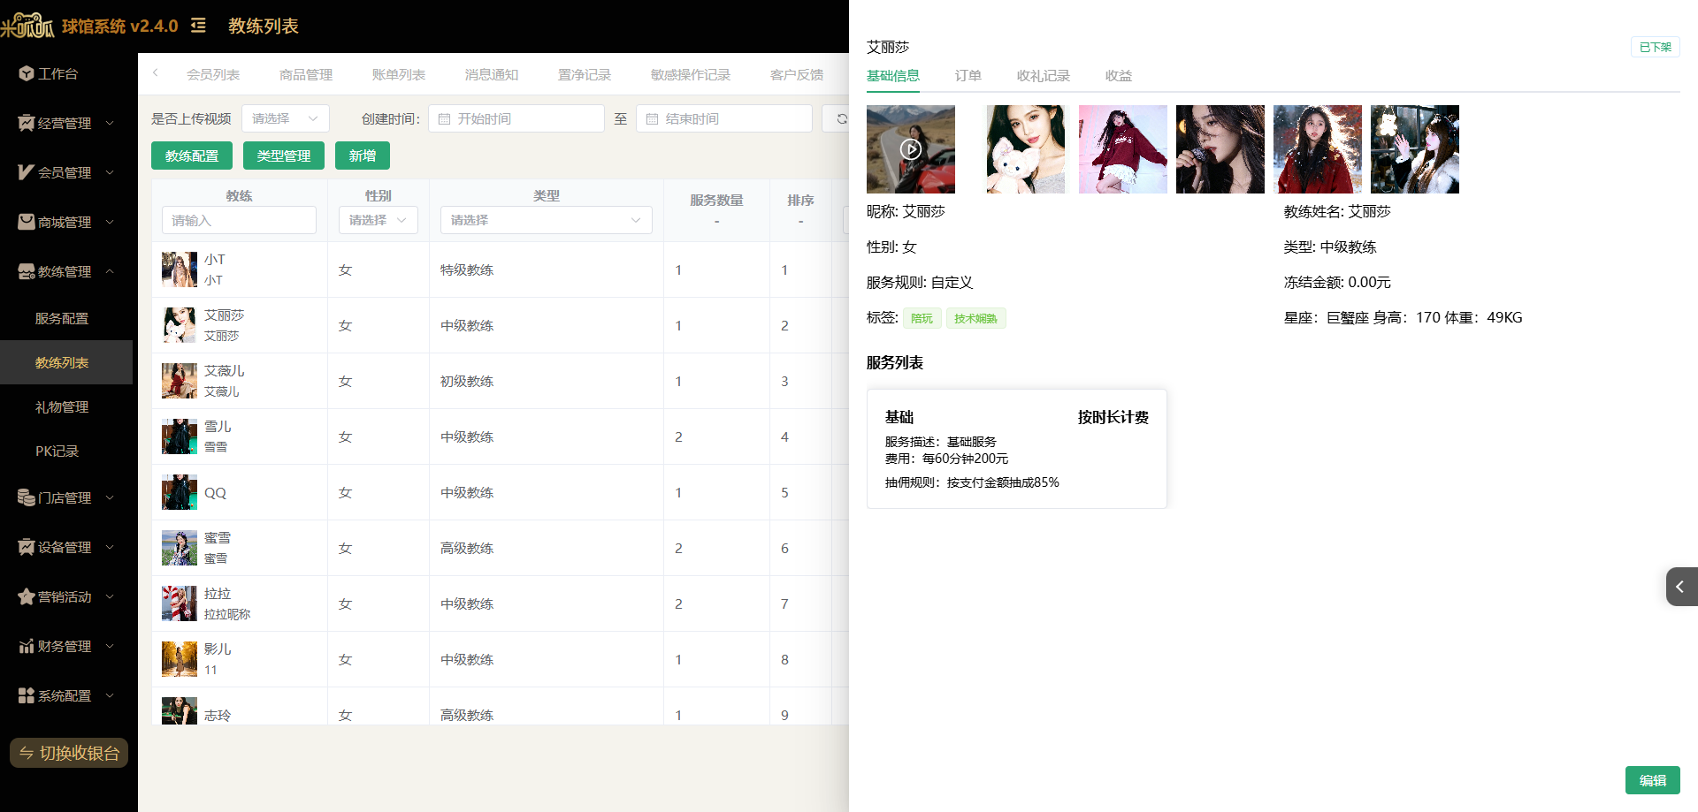Expand 经营管理 menu chevron
The image size is (1698, 812).
click(x=110, y=123)
